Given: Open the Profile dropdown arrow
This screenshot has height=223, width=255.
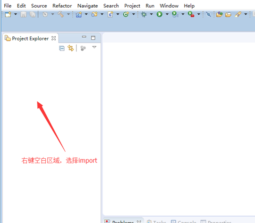Looking at the screenshot, I should point(183,14).
